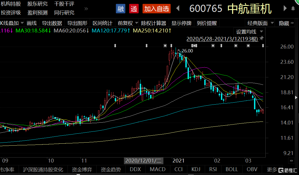Viewport: 299px width, 175px height.
Task: Add stock via 加入自选 button
Action: (x=156, y=9)
